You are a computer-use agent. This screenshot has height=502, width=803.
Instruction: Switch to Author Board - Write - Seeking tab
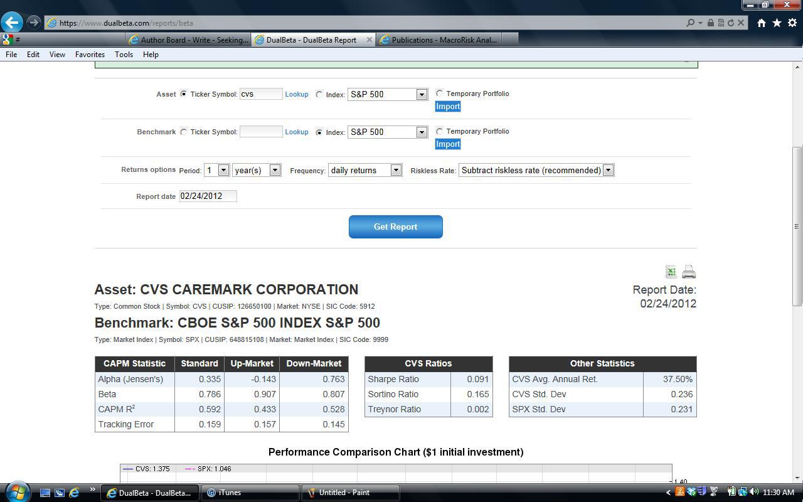(x=188, y=40)
